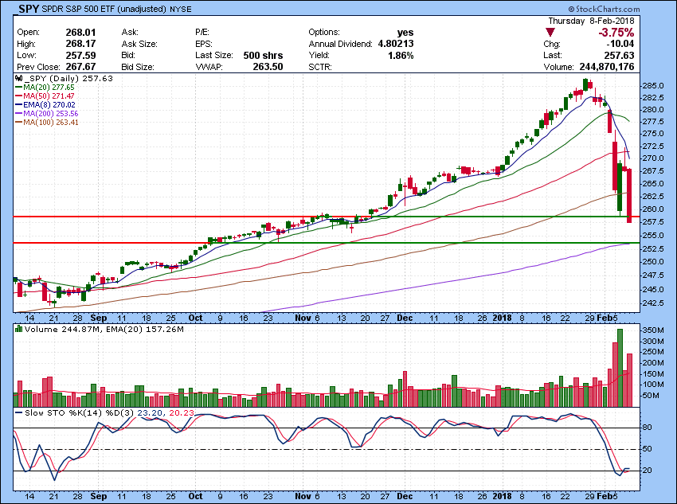This screenshot has width=677, height=504.
Task: Click the 'P/E:' label
Action: pyautogui.click(x=202, y=33)
